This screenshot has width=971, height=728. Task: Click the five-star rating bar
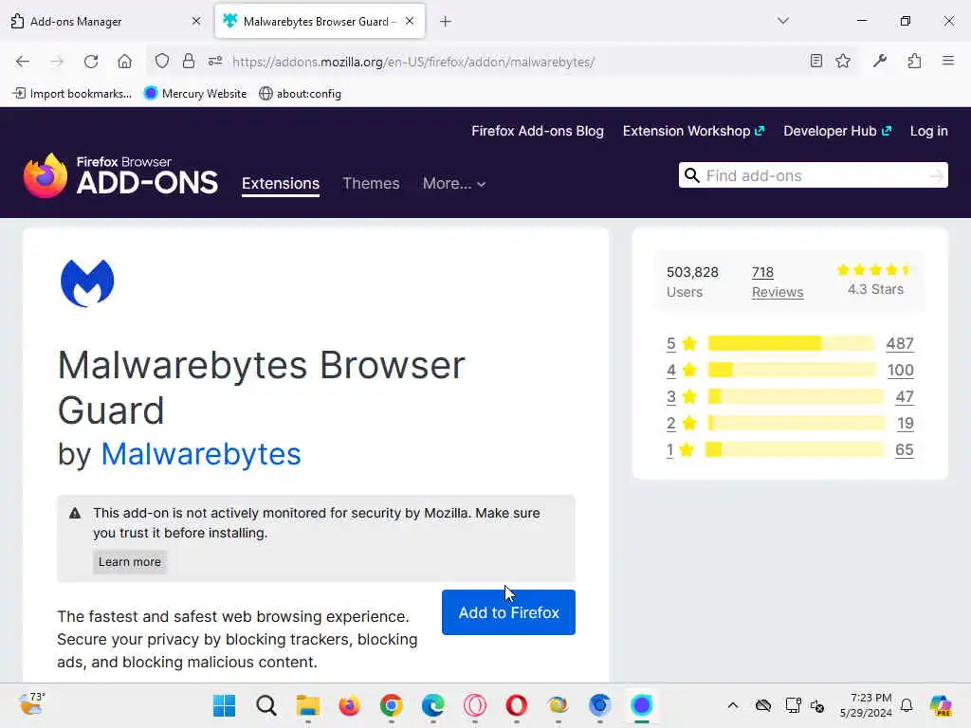click(792, 343)
